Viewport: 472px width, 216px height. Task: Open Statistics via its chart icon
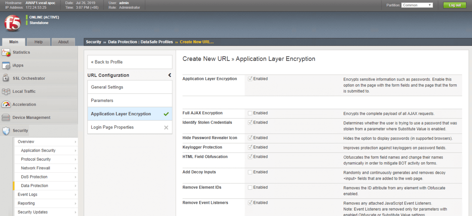(6, 52)
